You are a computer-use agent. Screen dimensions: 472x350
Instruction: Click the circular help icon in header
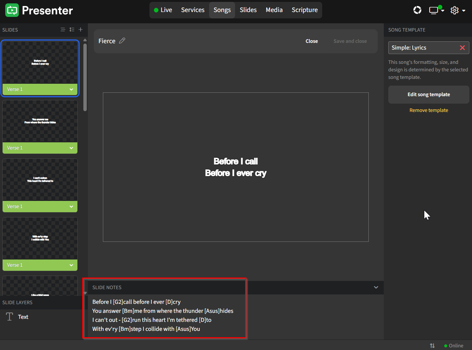click(417, 10)
